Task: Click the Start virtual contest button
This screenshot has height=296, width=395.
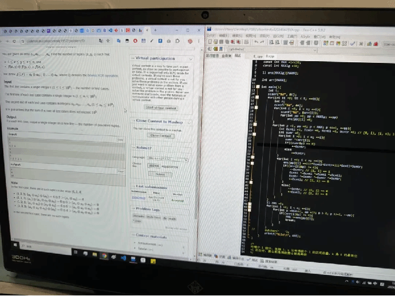Action: 161,108
